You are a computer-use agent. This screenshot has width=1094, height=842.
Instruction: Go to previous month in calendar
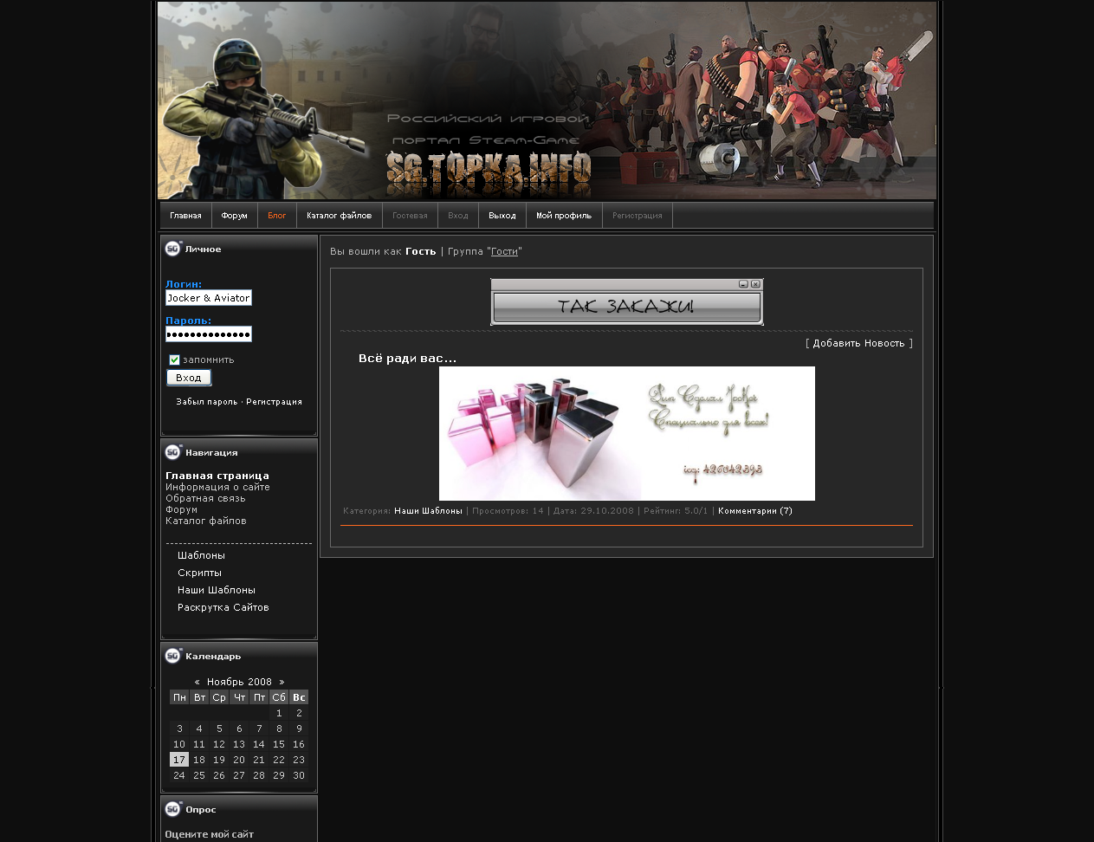coord(197,682)
